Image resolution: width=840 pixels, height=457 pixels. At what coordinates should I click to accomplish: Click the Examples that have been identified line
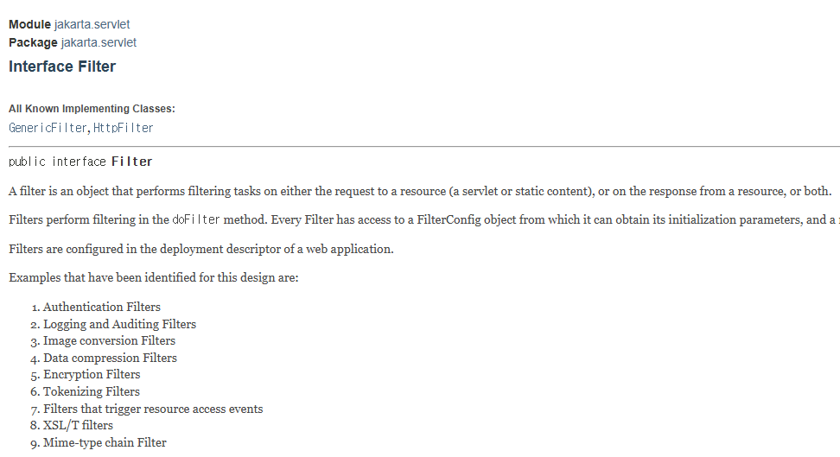click(153, 277)
